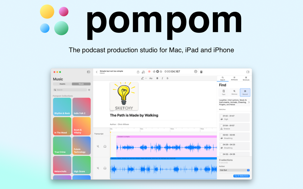Click the 5m mark on timeline ruler

(142, 129)
